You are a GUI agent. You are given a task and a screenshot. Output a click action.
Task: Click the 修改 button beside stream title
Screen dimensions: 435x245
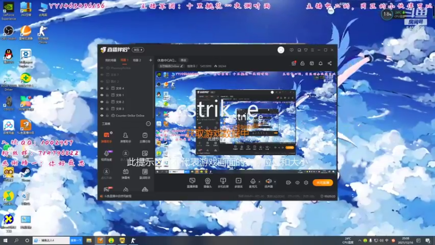click(x=183, y=60)
